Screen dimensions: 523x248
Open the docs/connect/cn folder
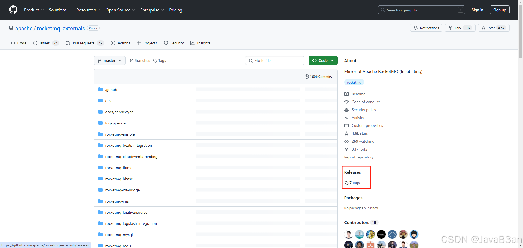click(119, 112)
